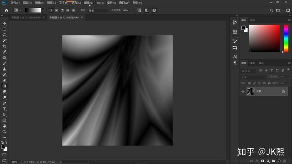Open the workspace switcher dropdown
The width and height of the screenshot is (292, 164).
[x=278, y=10]
